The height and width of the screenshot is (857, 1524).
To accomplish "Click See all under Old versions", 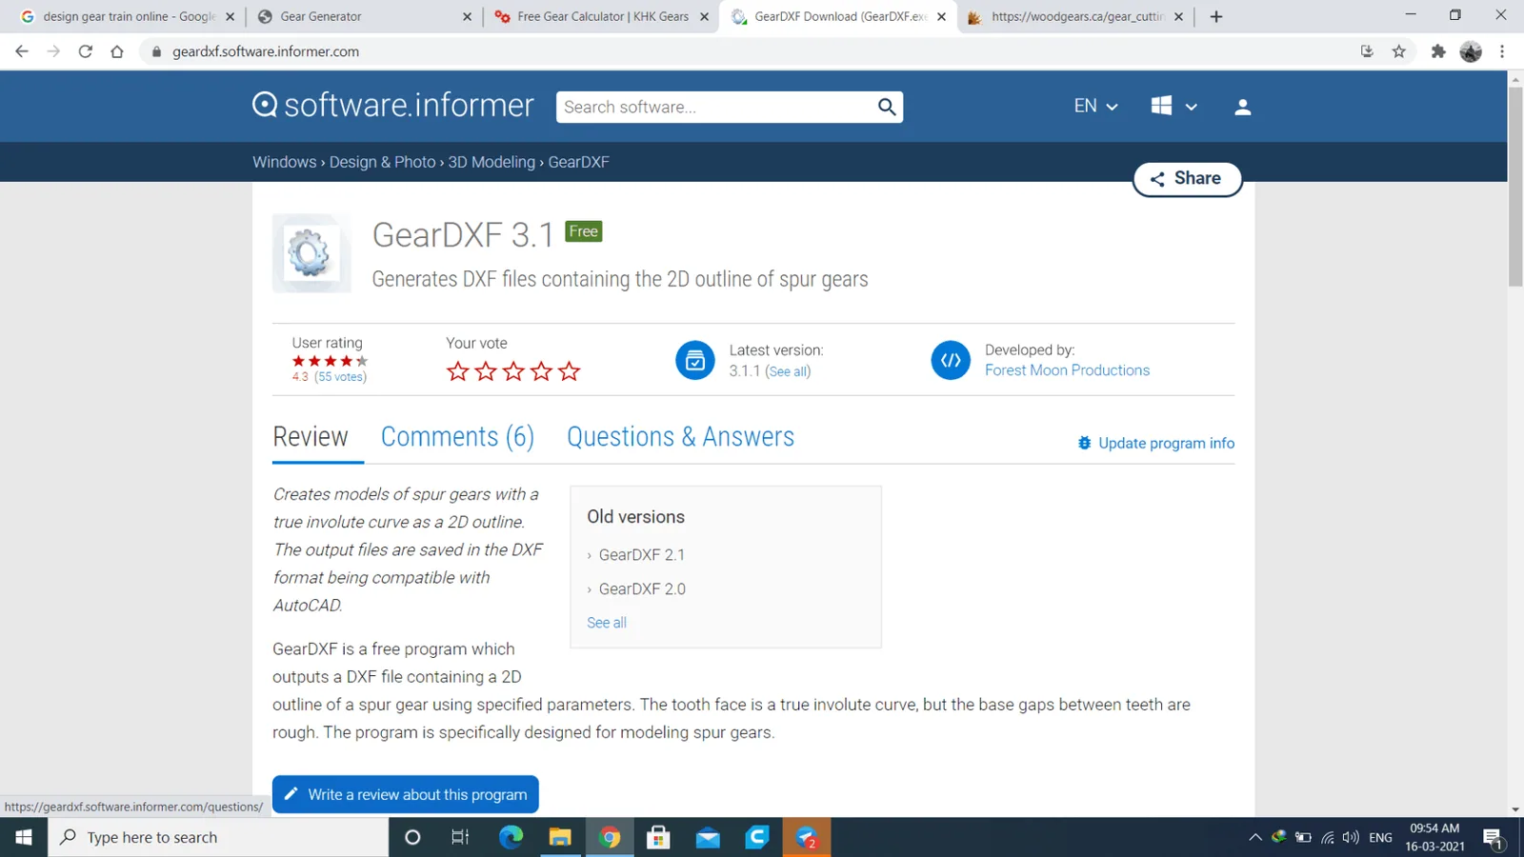I will point(607,623).
